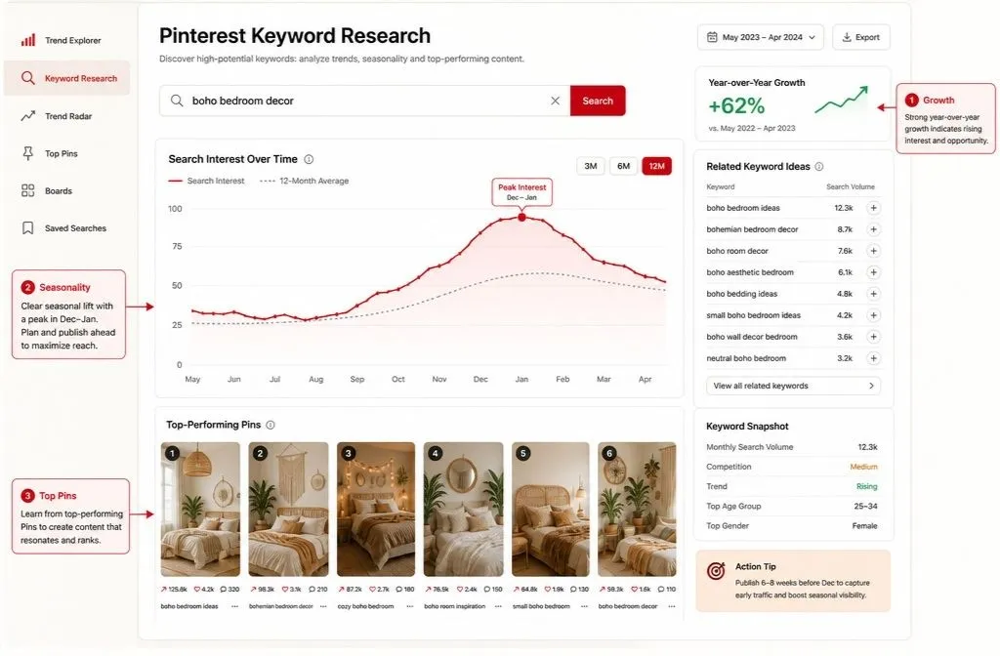The width and height of the screenshot is (1000, 656).
Task: Click the boho room inspiration pin caption
Action: click(455, 606)
